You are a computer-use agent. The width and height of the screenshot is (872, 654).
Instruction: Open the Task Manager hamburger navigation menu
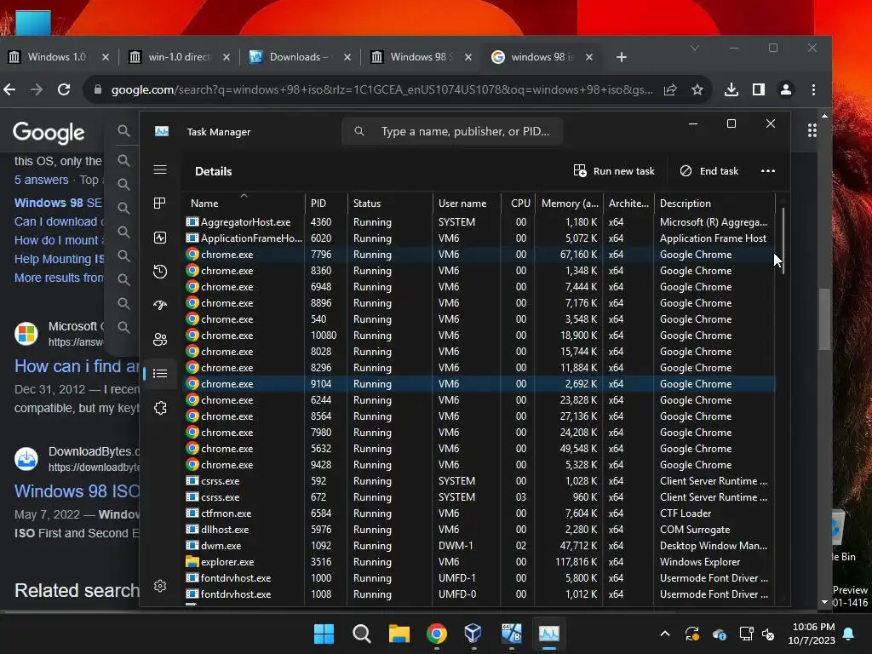[x=160, y=169]
